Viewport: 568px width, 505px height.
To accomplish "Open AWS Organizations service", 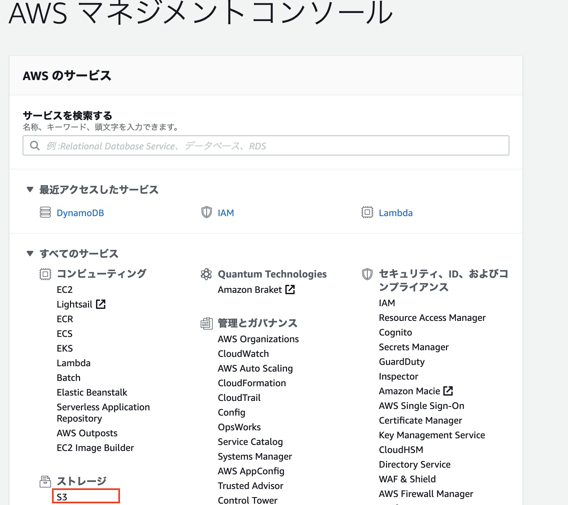I will tap(258, 339).
